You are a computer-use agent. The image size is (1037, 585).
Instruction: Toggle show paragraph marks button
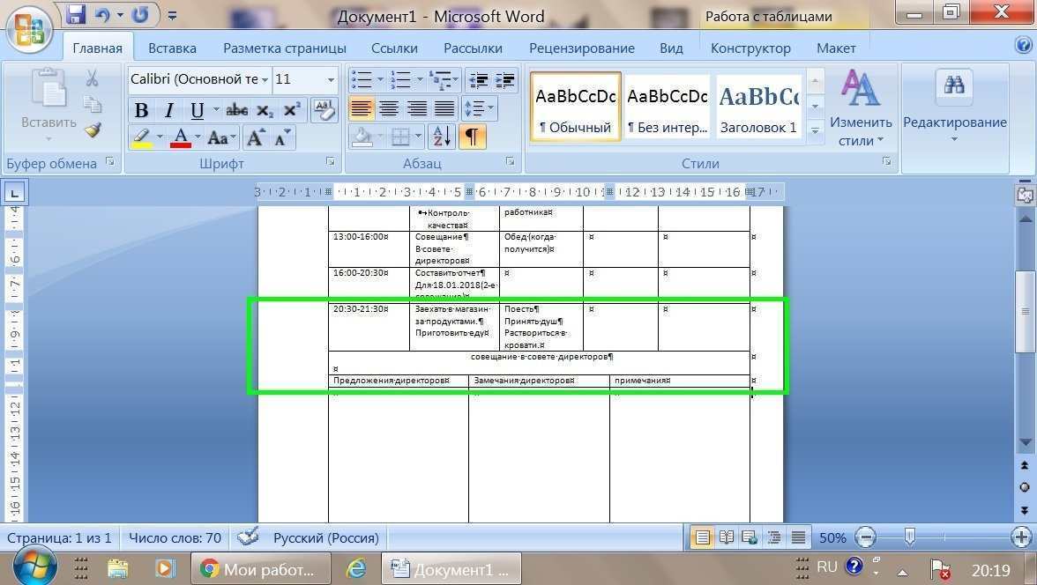click(x=472, y=137)
